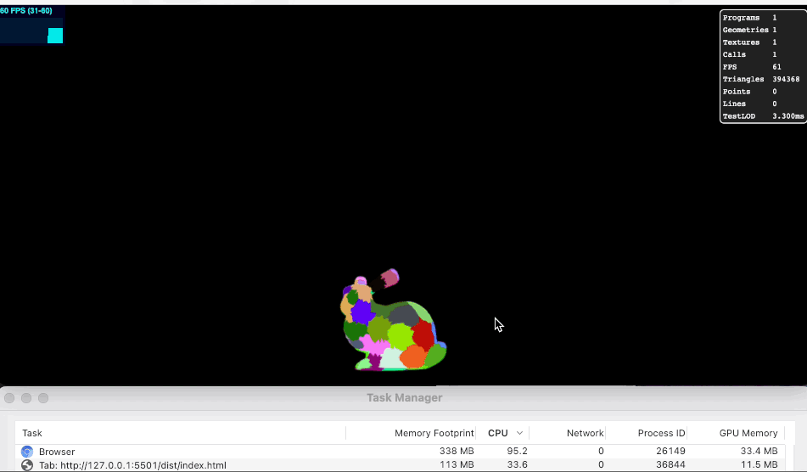The width and height of the screenshot is (807, 472).
Task: Click the red cluster patch on the bunny
Action: (x=423, y=334)
